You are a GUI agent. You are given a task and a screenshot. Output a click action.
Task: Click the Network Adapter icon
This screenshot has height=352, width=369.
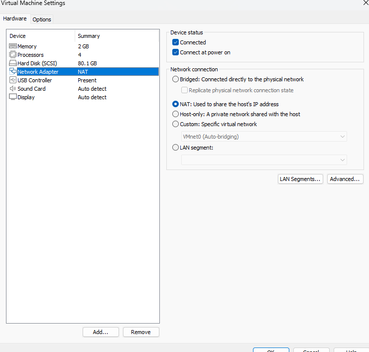click(13, 71)
